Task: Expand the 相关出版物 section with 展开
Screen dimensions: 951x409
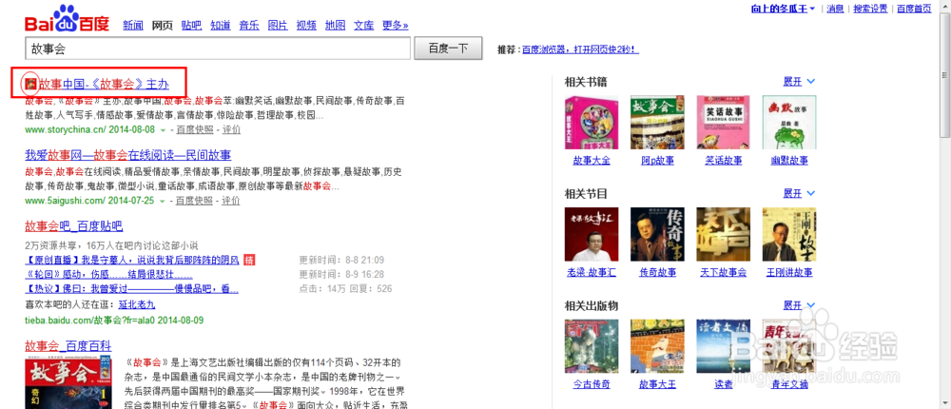Action: (799, 305)
